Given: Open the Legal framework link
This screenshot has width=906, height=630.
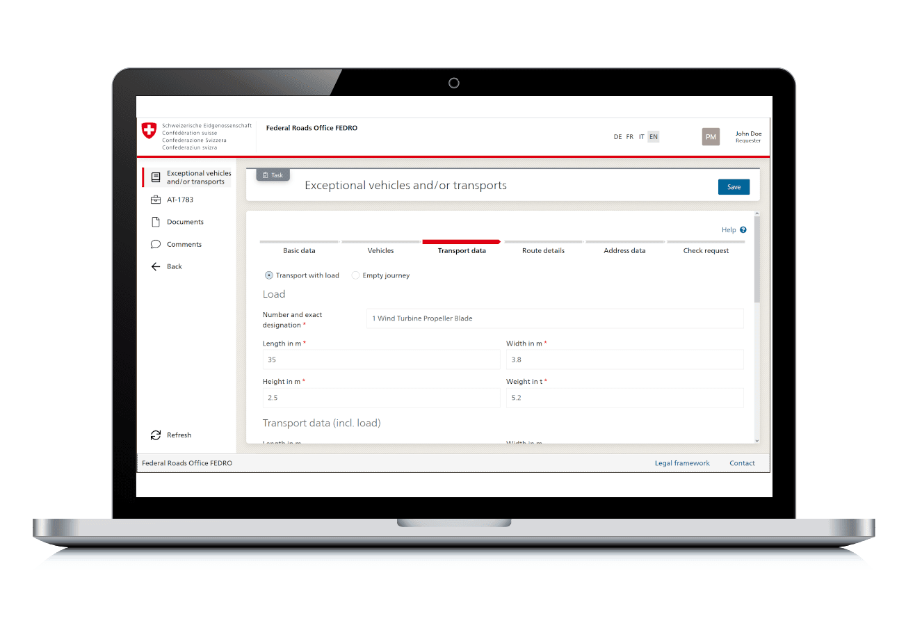Looking at the screenshot, I should [682, 463].
